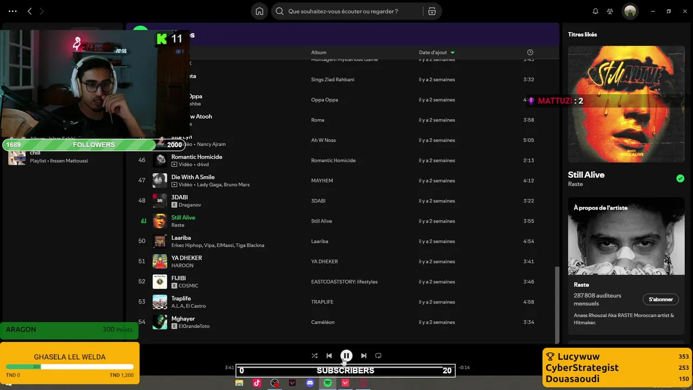Click the playing Still Alive track title
The height and width of the screenshot is (390, 693).
click(183, 218)
